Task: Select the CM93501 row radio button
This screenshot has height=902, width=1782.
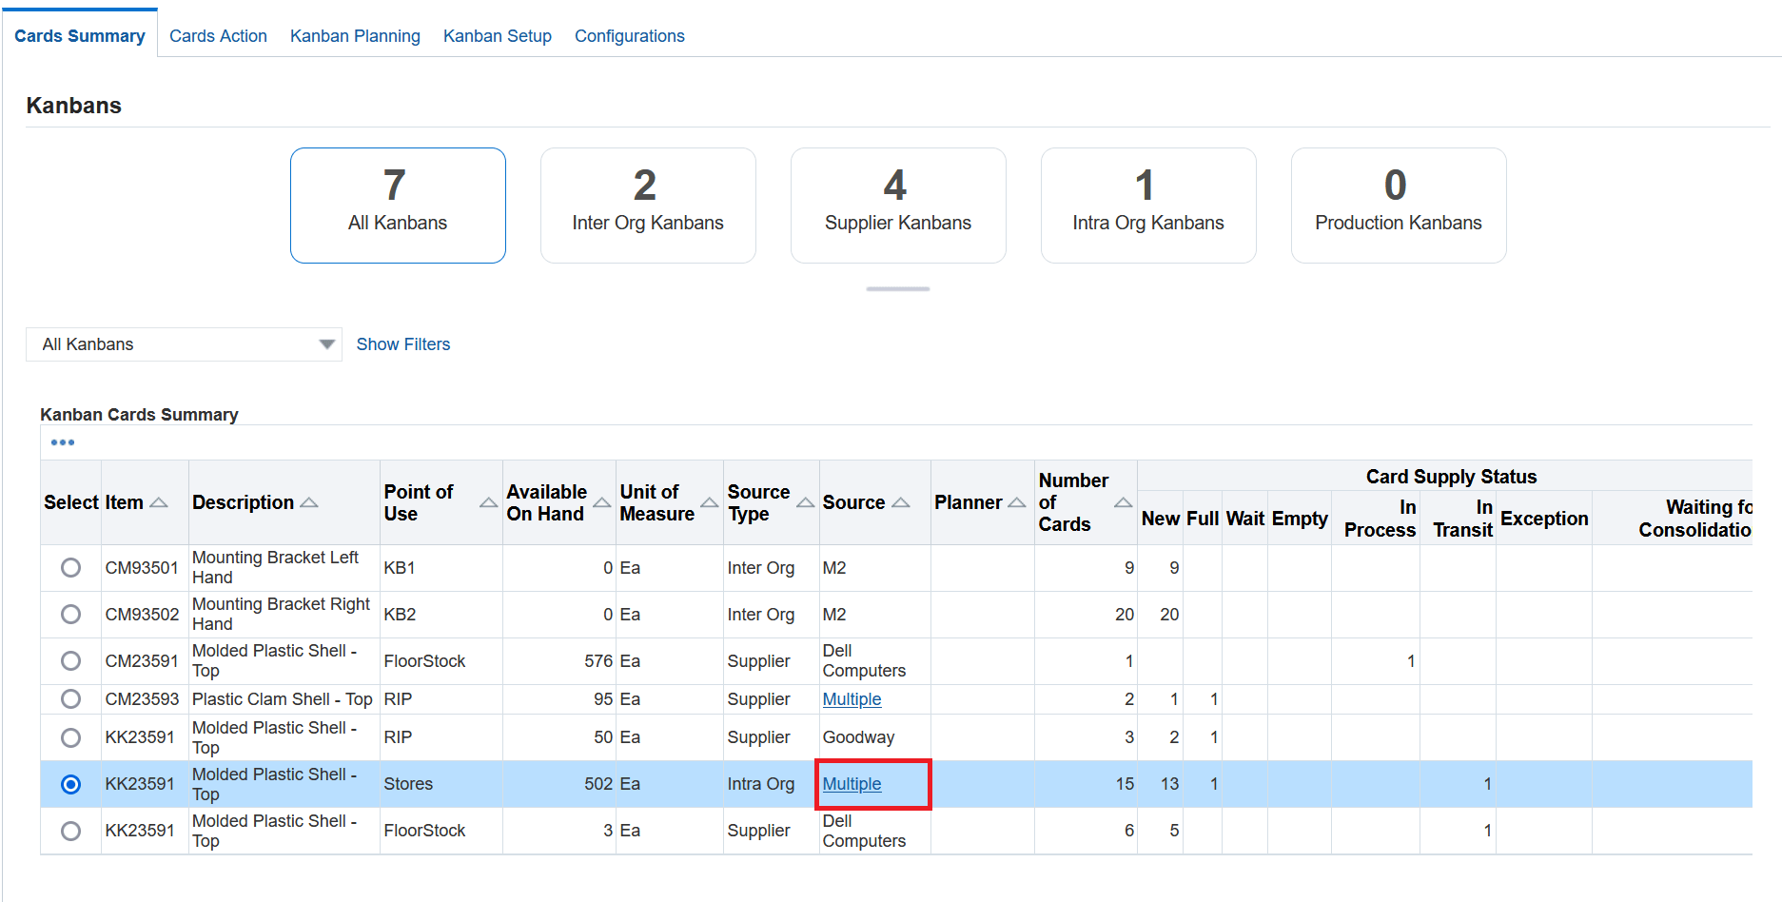Action: click(x=70, y=568)
